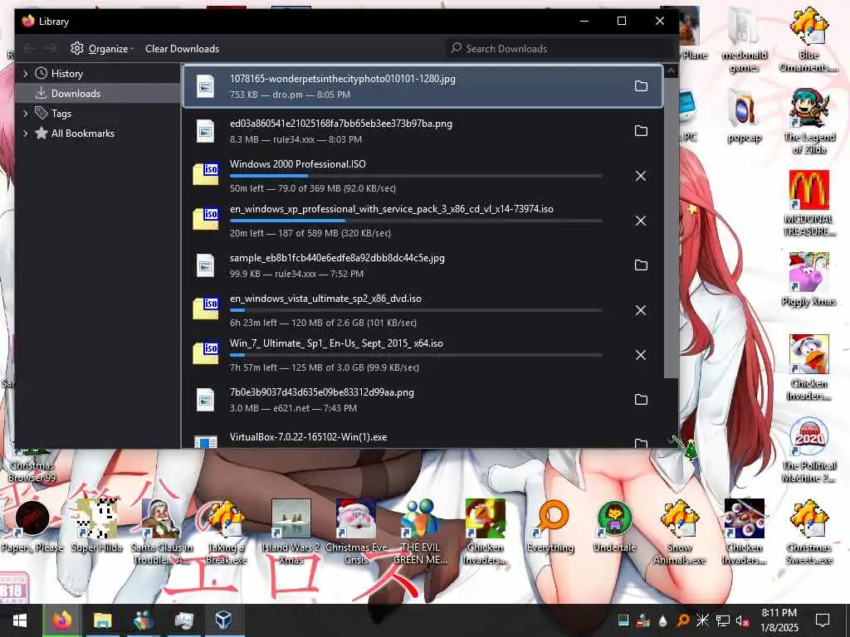Click the Win_7_Ultimate ISO file icon

[x=206, y=353]
